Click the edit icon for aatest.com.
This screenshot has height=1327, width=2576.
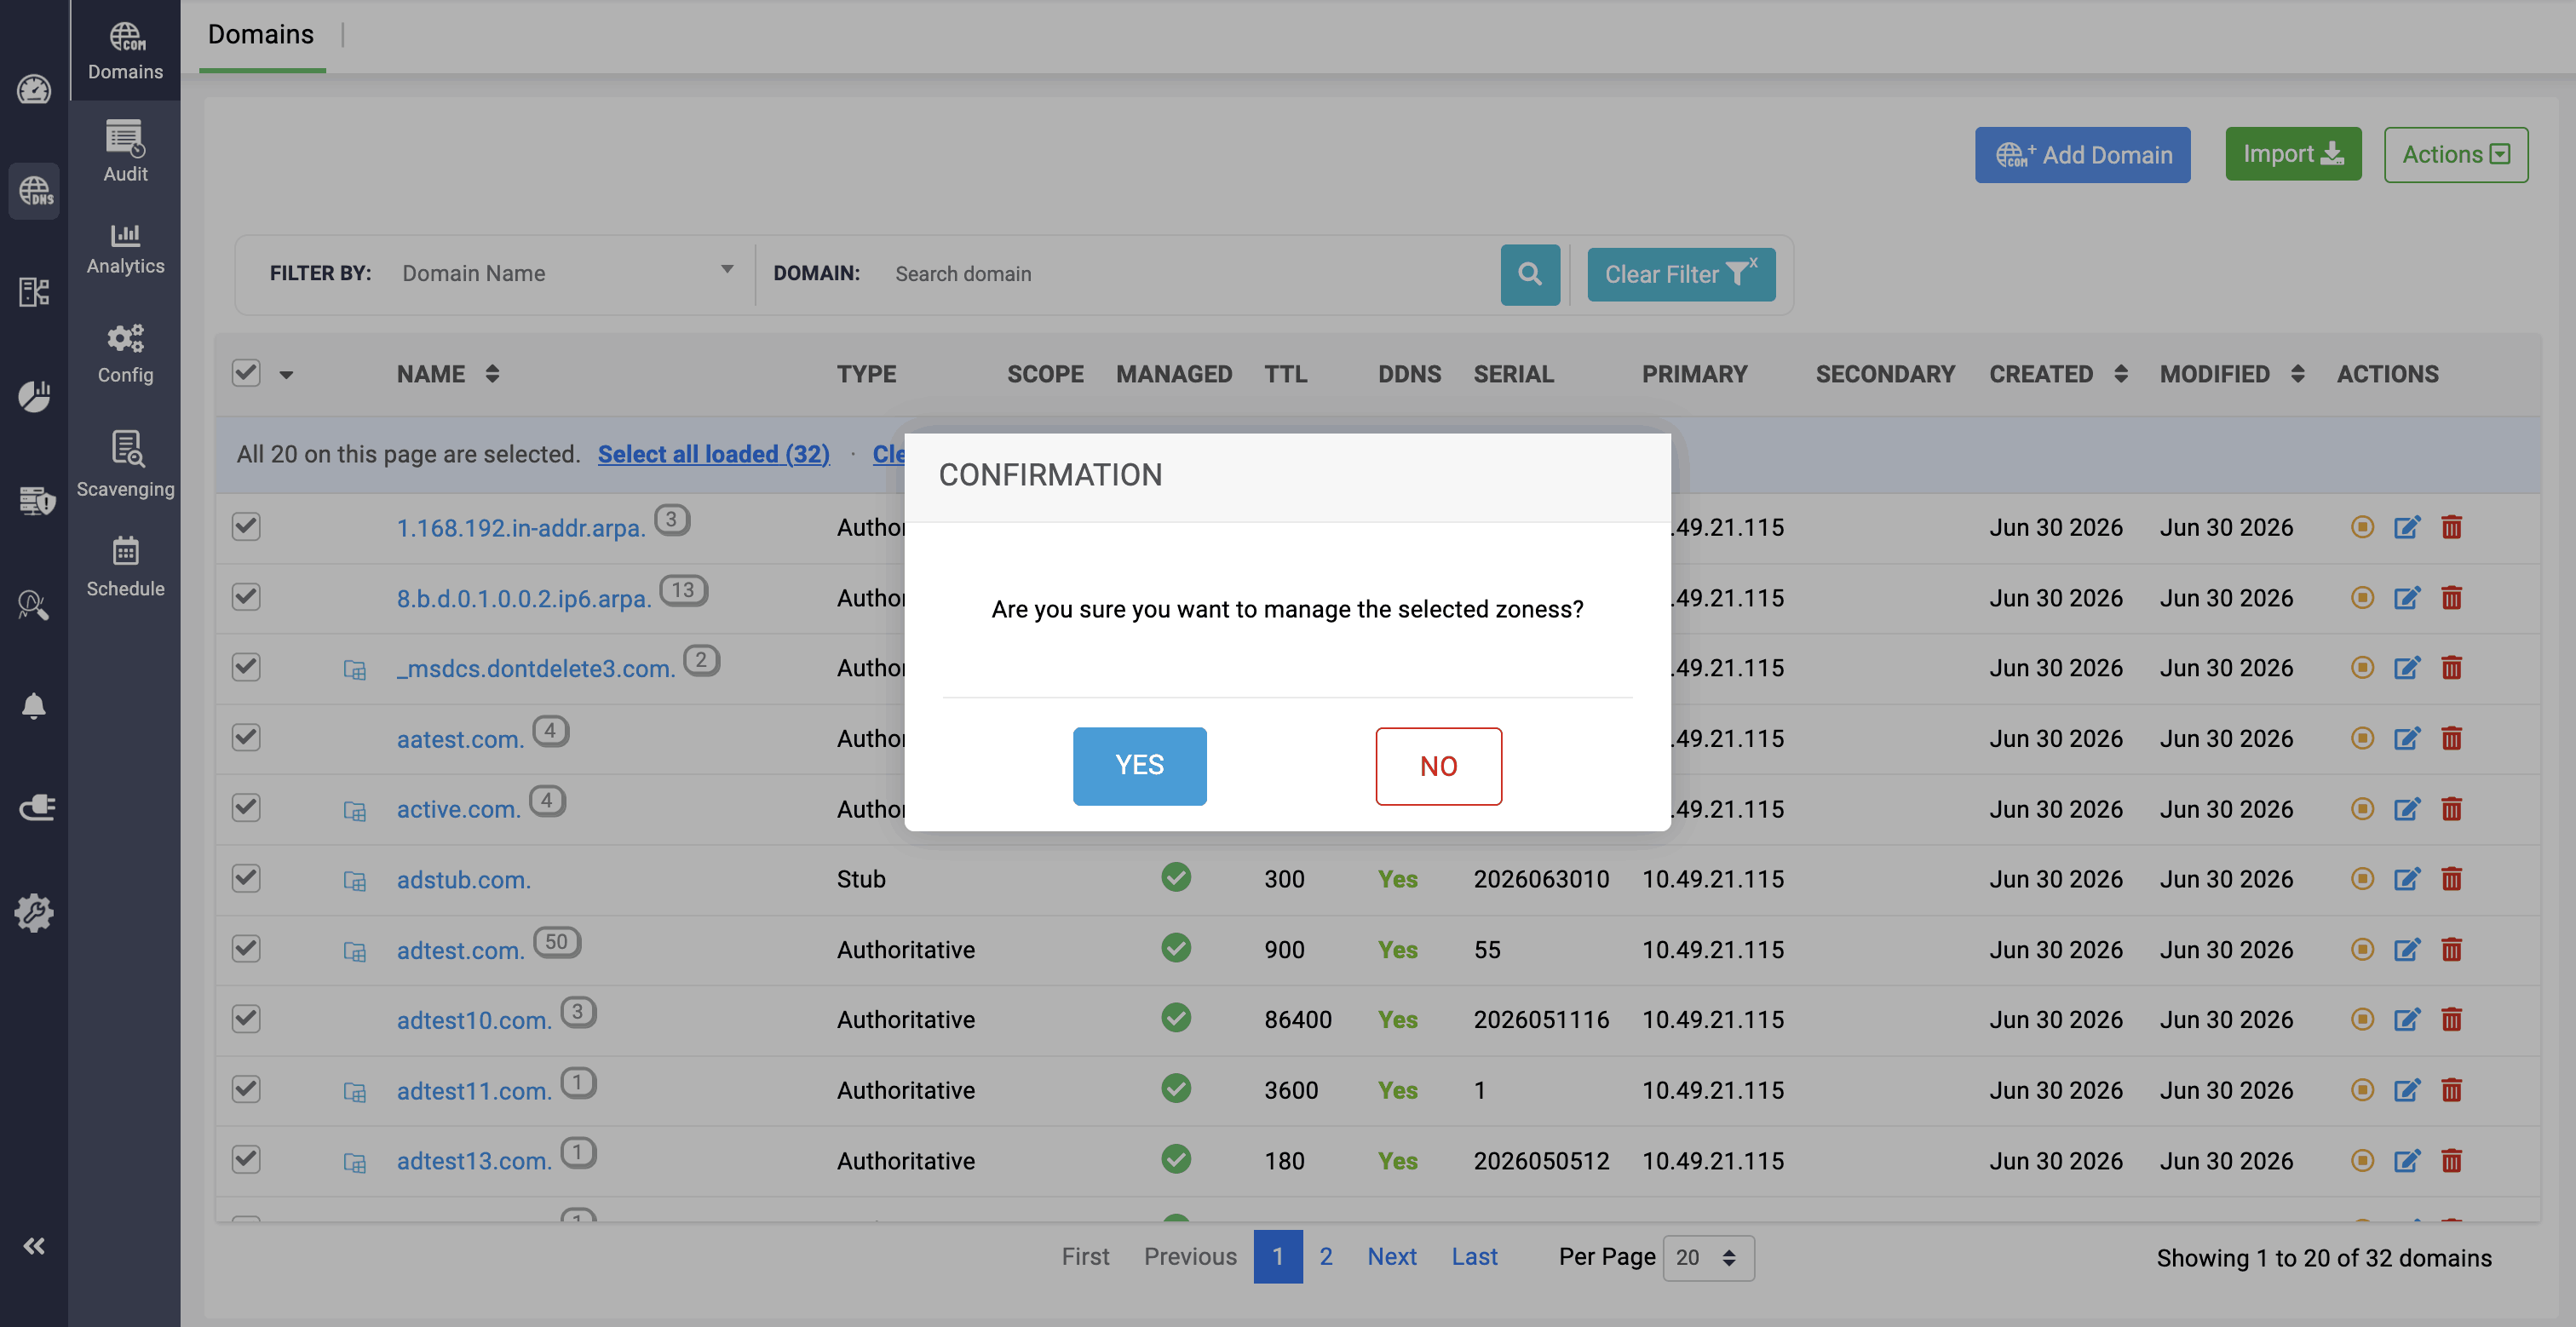click(x=2407, y=738)
